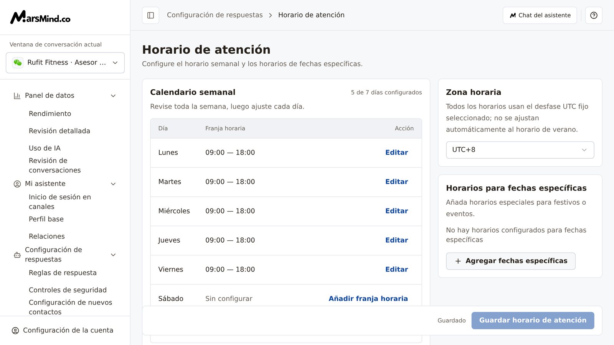Click the Horario de atención breadcrumb text
Viewport: 614px width, 345px height.
pyautogui.click(x=311, y=15)
